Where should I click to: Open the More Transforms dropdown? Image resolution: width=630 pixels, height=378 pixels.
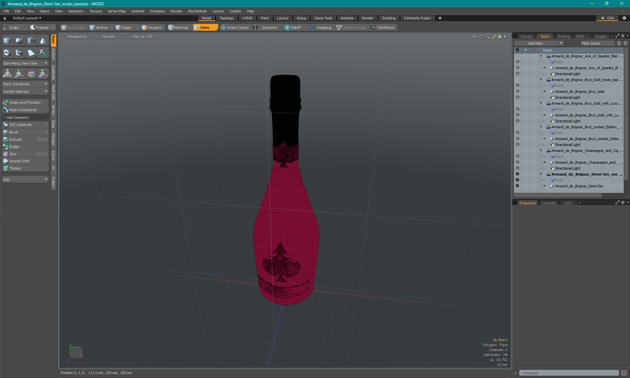25,84
